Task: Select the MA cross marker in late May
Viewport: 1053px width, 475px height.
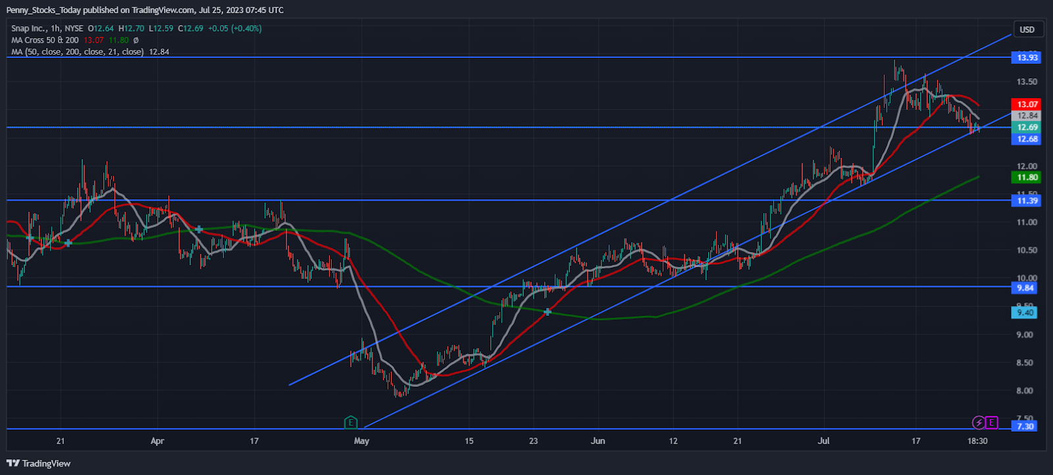Action: [548, 312]
